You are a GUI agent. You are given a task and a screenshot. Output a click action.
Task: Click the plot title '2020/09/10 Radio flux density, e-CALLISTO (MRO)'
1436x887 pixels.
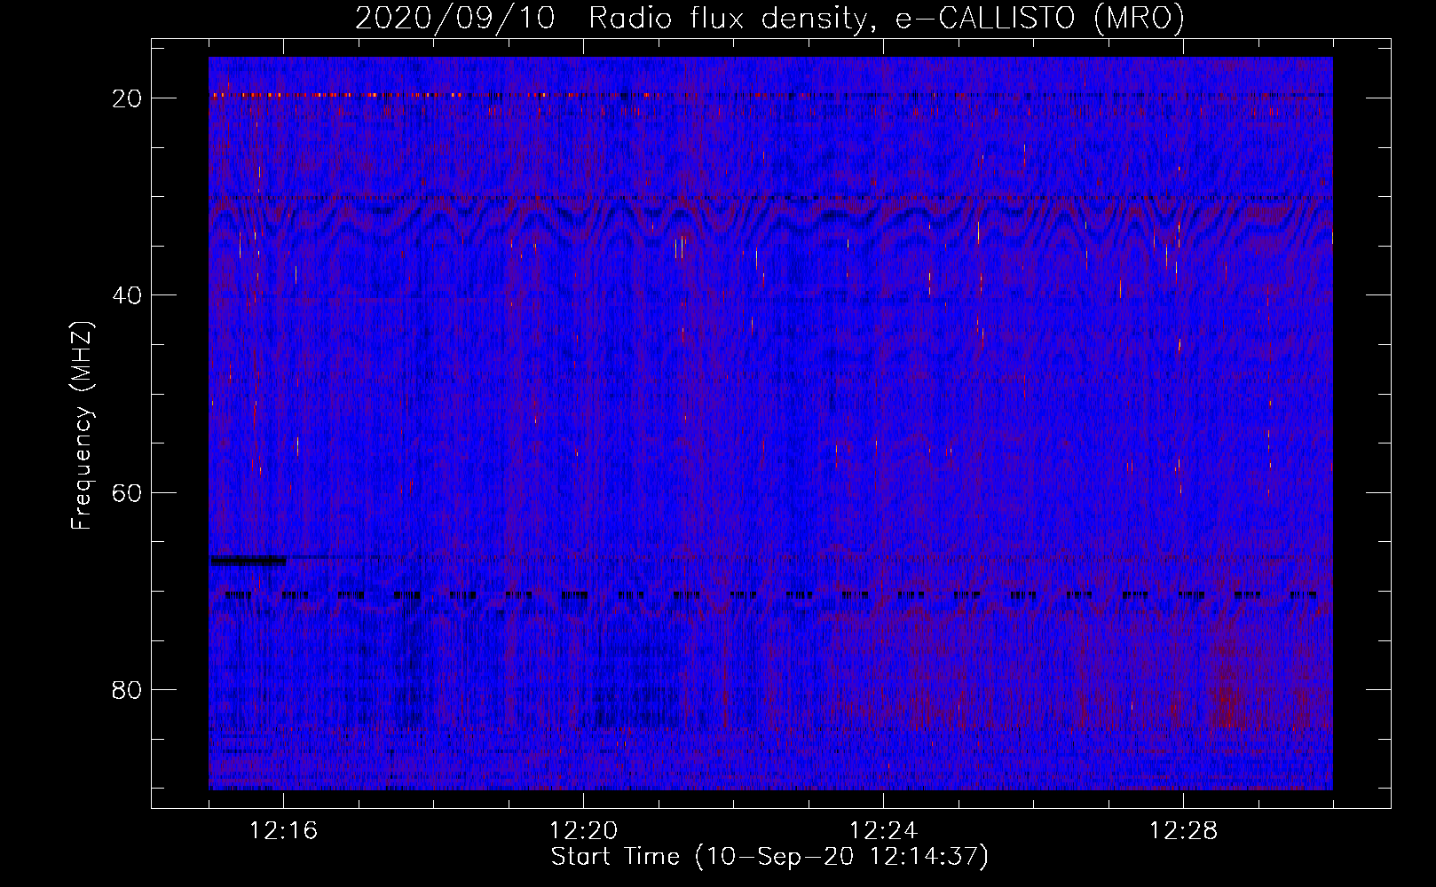pyautogui.click(x=769, y=18)
